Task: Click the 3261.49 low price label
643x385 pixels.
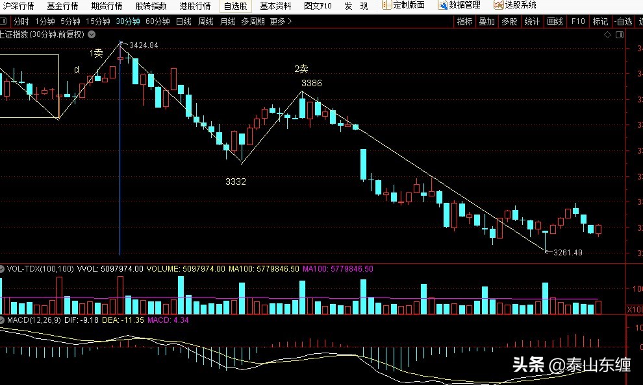Action: (x=568, y=252)
